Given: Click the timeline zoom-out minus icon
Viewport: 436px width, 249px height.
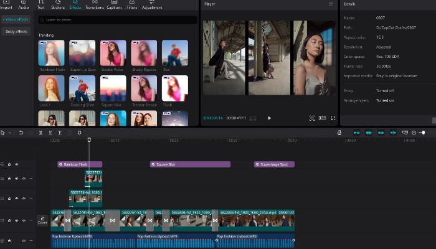Looking at the screenshot, I should pos(414,133).
